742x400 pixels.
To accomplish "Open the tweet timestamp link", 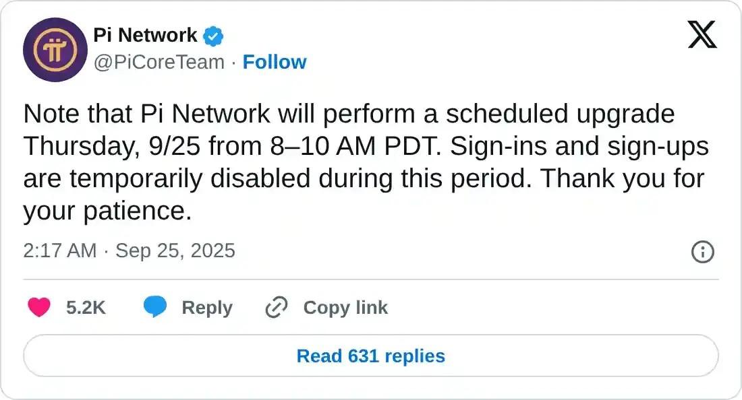I will pos(128,251).
